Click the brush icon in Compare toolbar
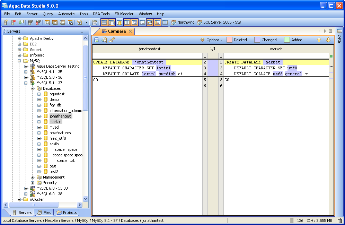 pyautogui.click(x=112, y=40)
